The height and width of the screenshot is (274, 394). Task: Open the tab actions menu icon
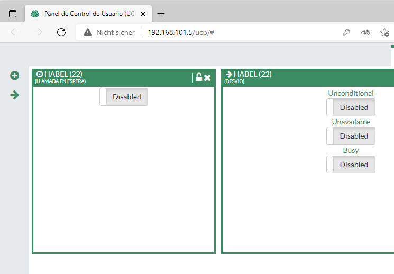[x=13, y=14]
